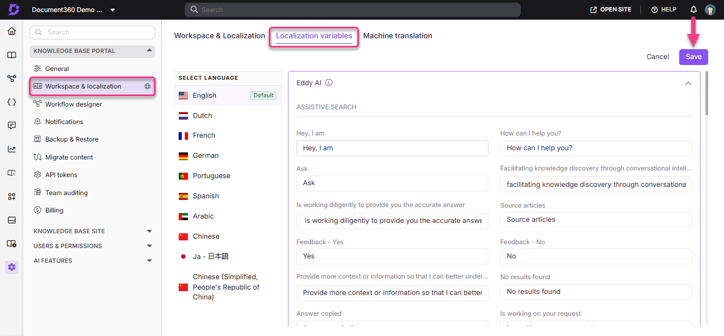The width and height of the screenshot is (724, 336).
Task: Open the notifications bell icon
Action: pyautogui.click(x=693, y=9)
